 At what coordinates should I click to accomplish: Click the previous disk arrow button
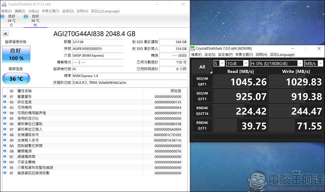(6, 33)
